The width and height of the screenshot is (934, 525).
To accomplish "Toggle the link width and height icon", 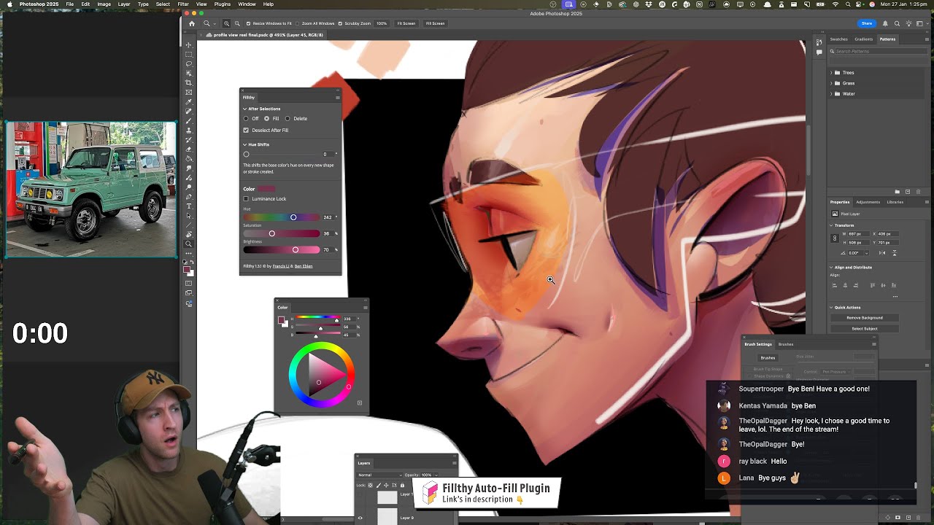I will 835,238.
